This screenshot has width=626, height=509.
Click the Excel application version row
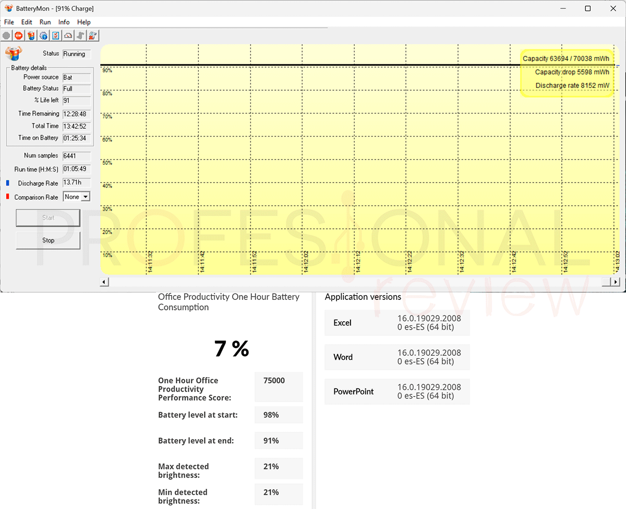click(x=397, y=323)
